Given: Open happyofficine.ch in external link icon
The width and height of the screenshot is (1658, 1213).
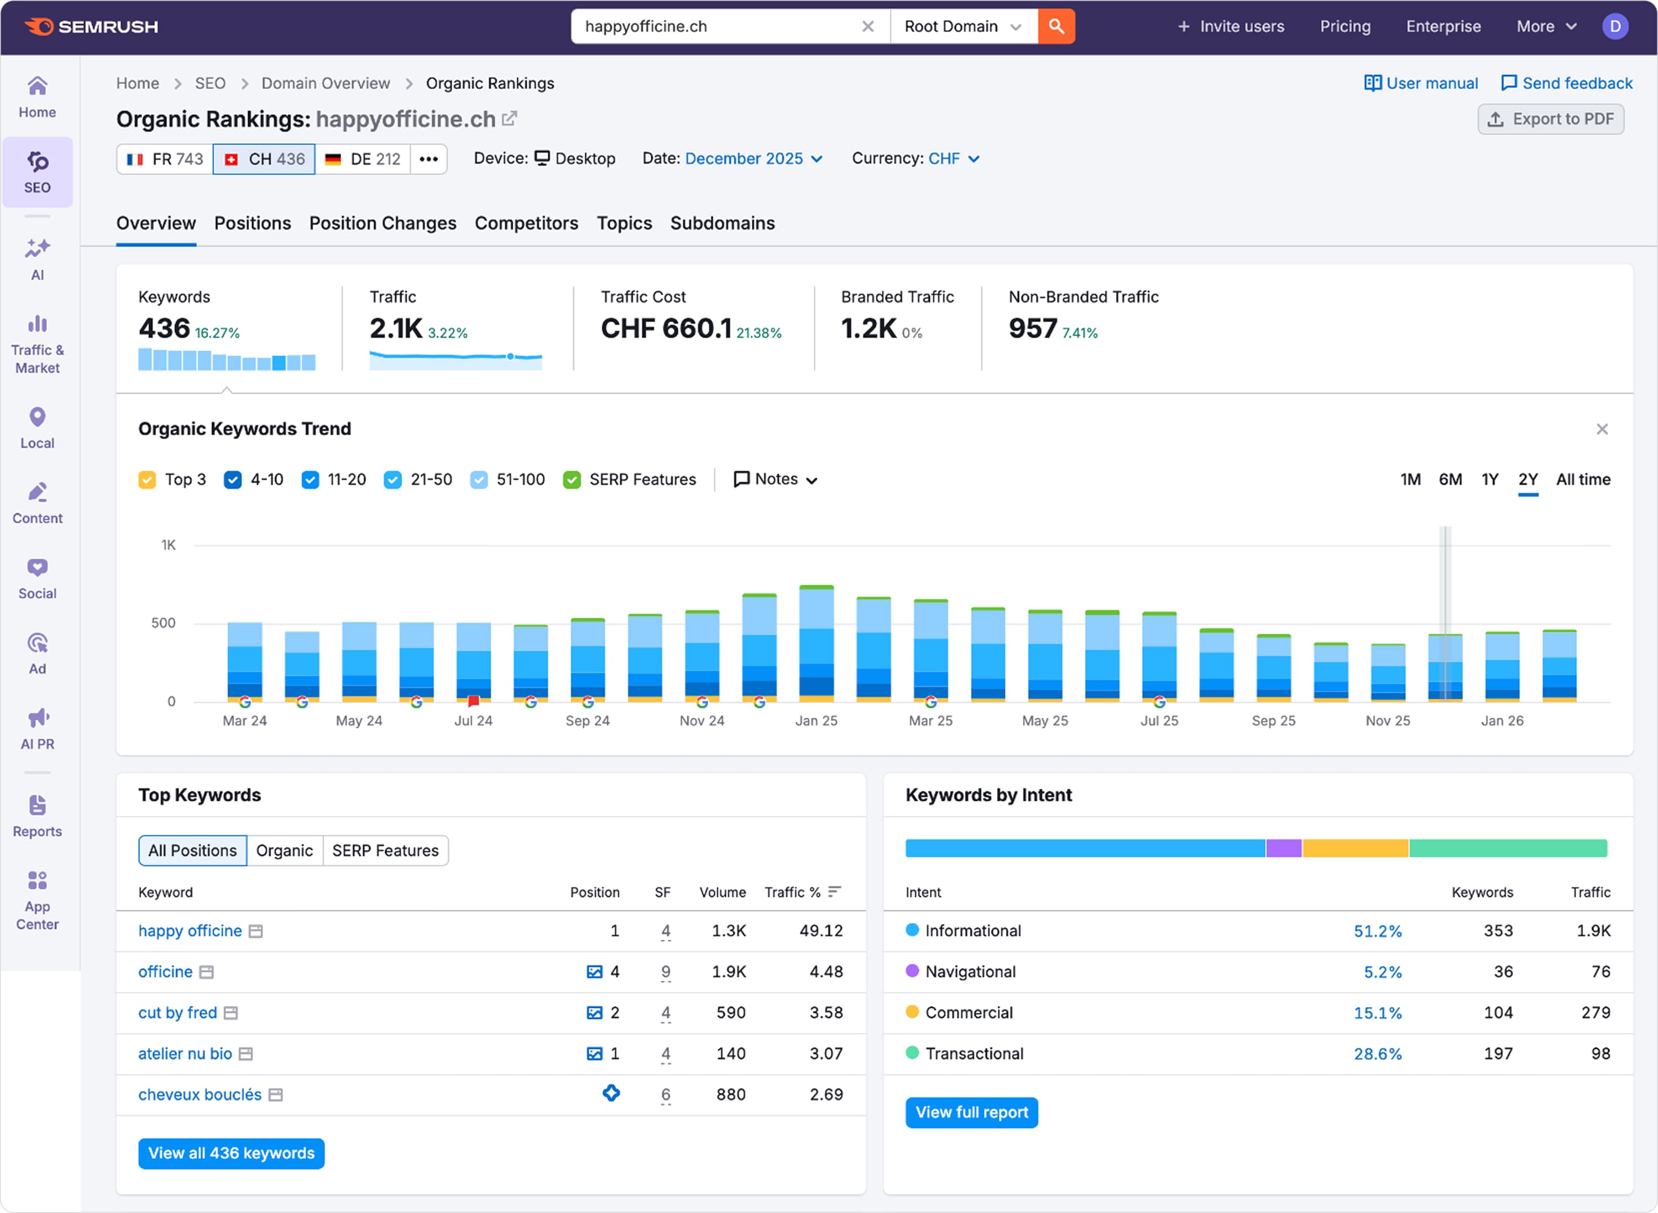Looking at the screenshot, I should click(x=510, y=118).
